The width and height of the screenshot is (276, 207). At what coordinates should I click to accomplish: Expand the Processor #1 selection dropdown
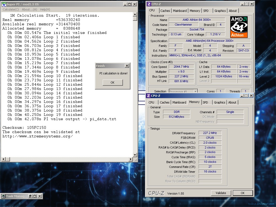[195, 91]
